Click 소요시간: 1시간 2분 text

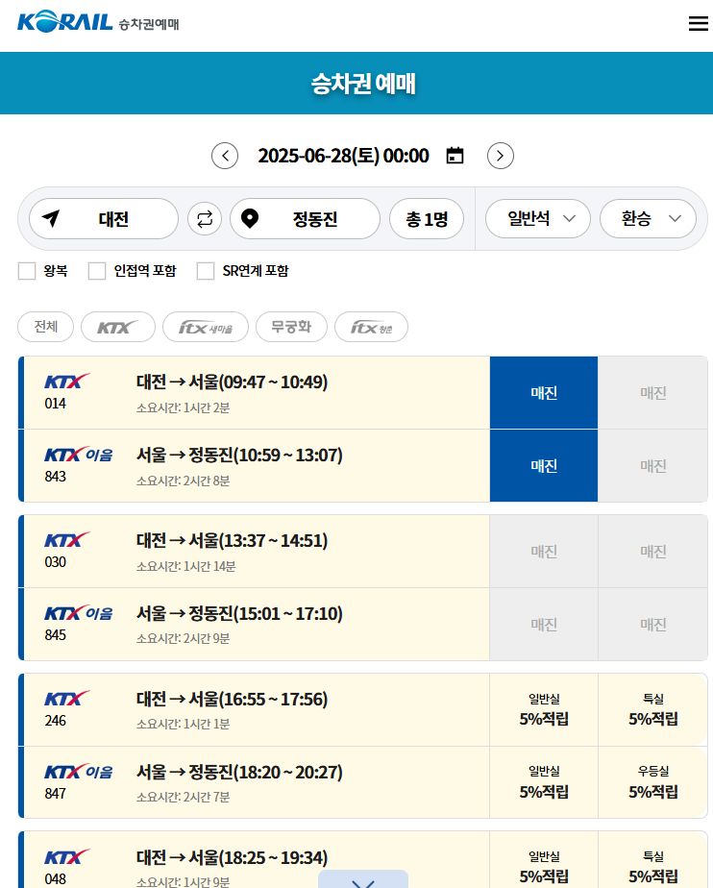pos(183,407)
